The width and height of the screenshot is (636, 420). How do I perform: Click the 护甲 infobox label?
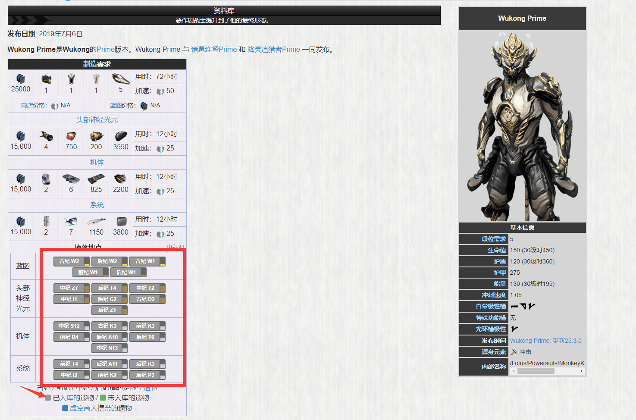pyautogui.click(x=500, y=273)
